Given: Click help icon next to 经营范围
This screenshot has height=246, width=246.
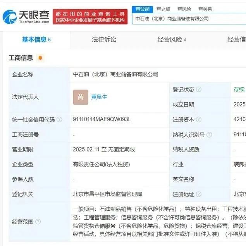Looking at the screenshot, I should tap(38, 222).
